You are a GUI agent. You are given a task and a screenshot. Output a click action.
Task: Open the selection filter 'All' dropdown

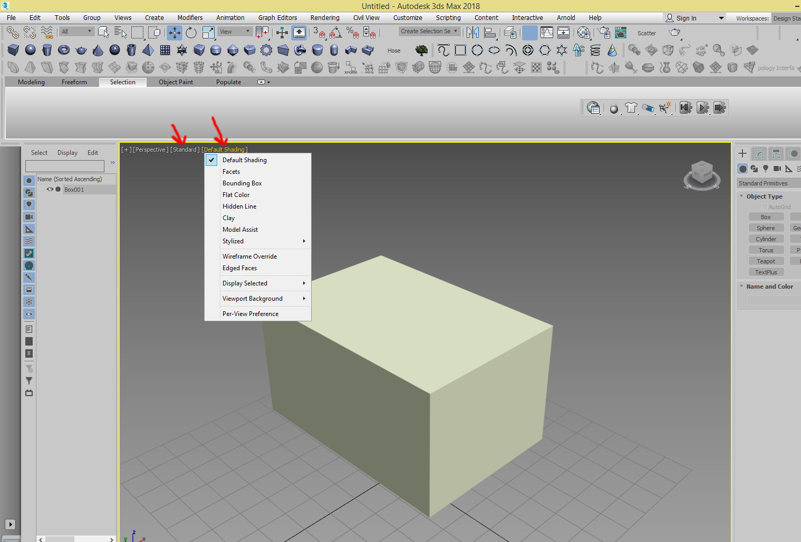[77, 32]
